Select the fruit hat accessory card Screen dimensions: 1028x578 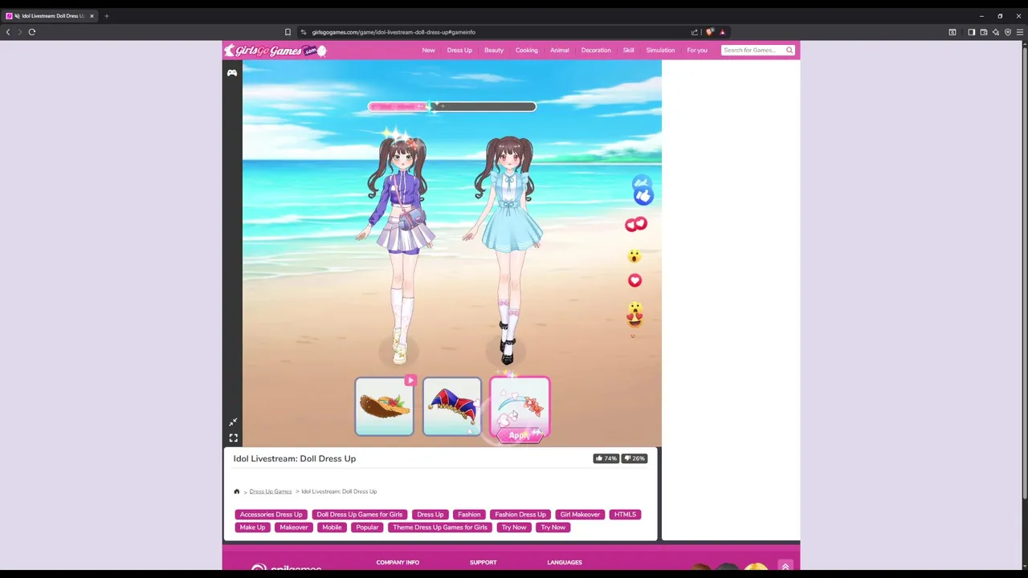click(384, 406)
